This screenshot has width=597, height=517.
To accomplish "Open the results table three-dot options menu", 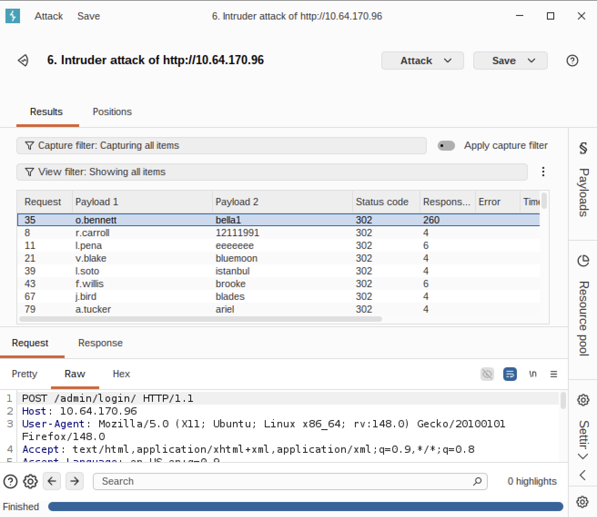I will coord(543,172).
